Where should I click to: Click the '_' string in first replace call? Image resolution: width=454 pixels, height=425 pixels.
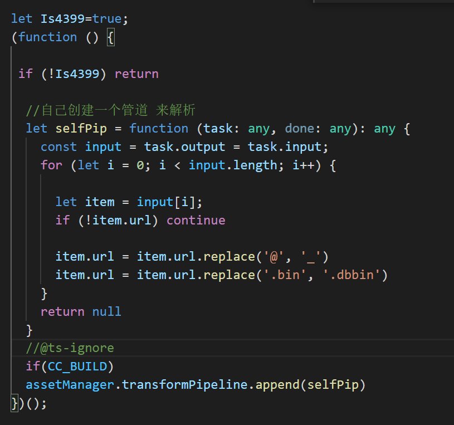[311, 257]
